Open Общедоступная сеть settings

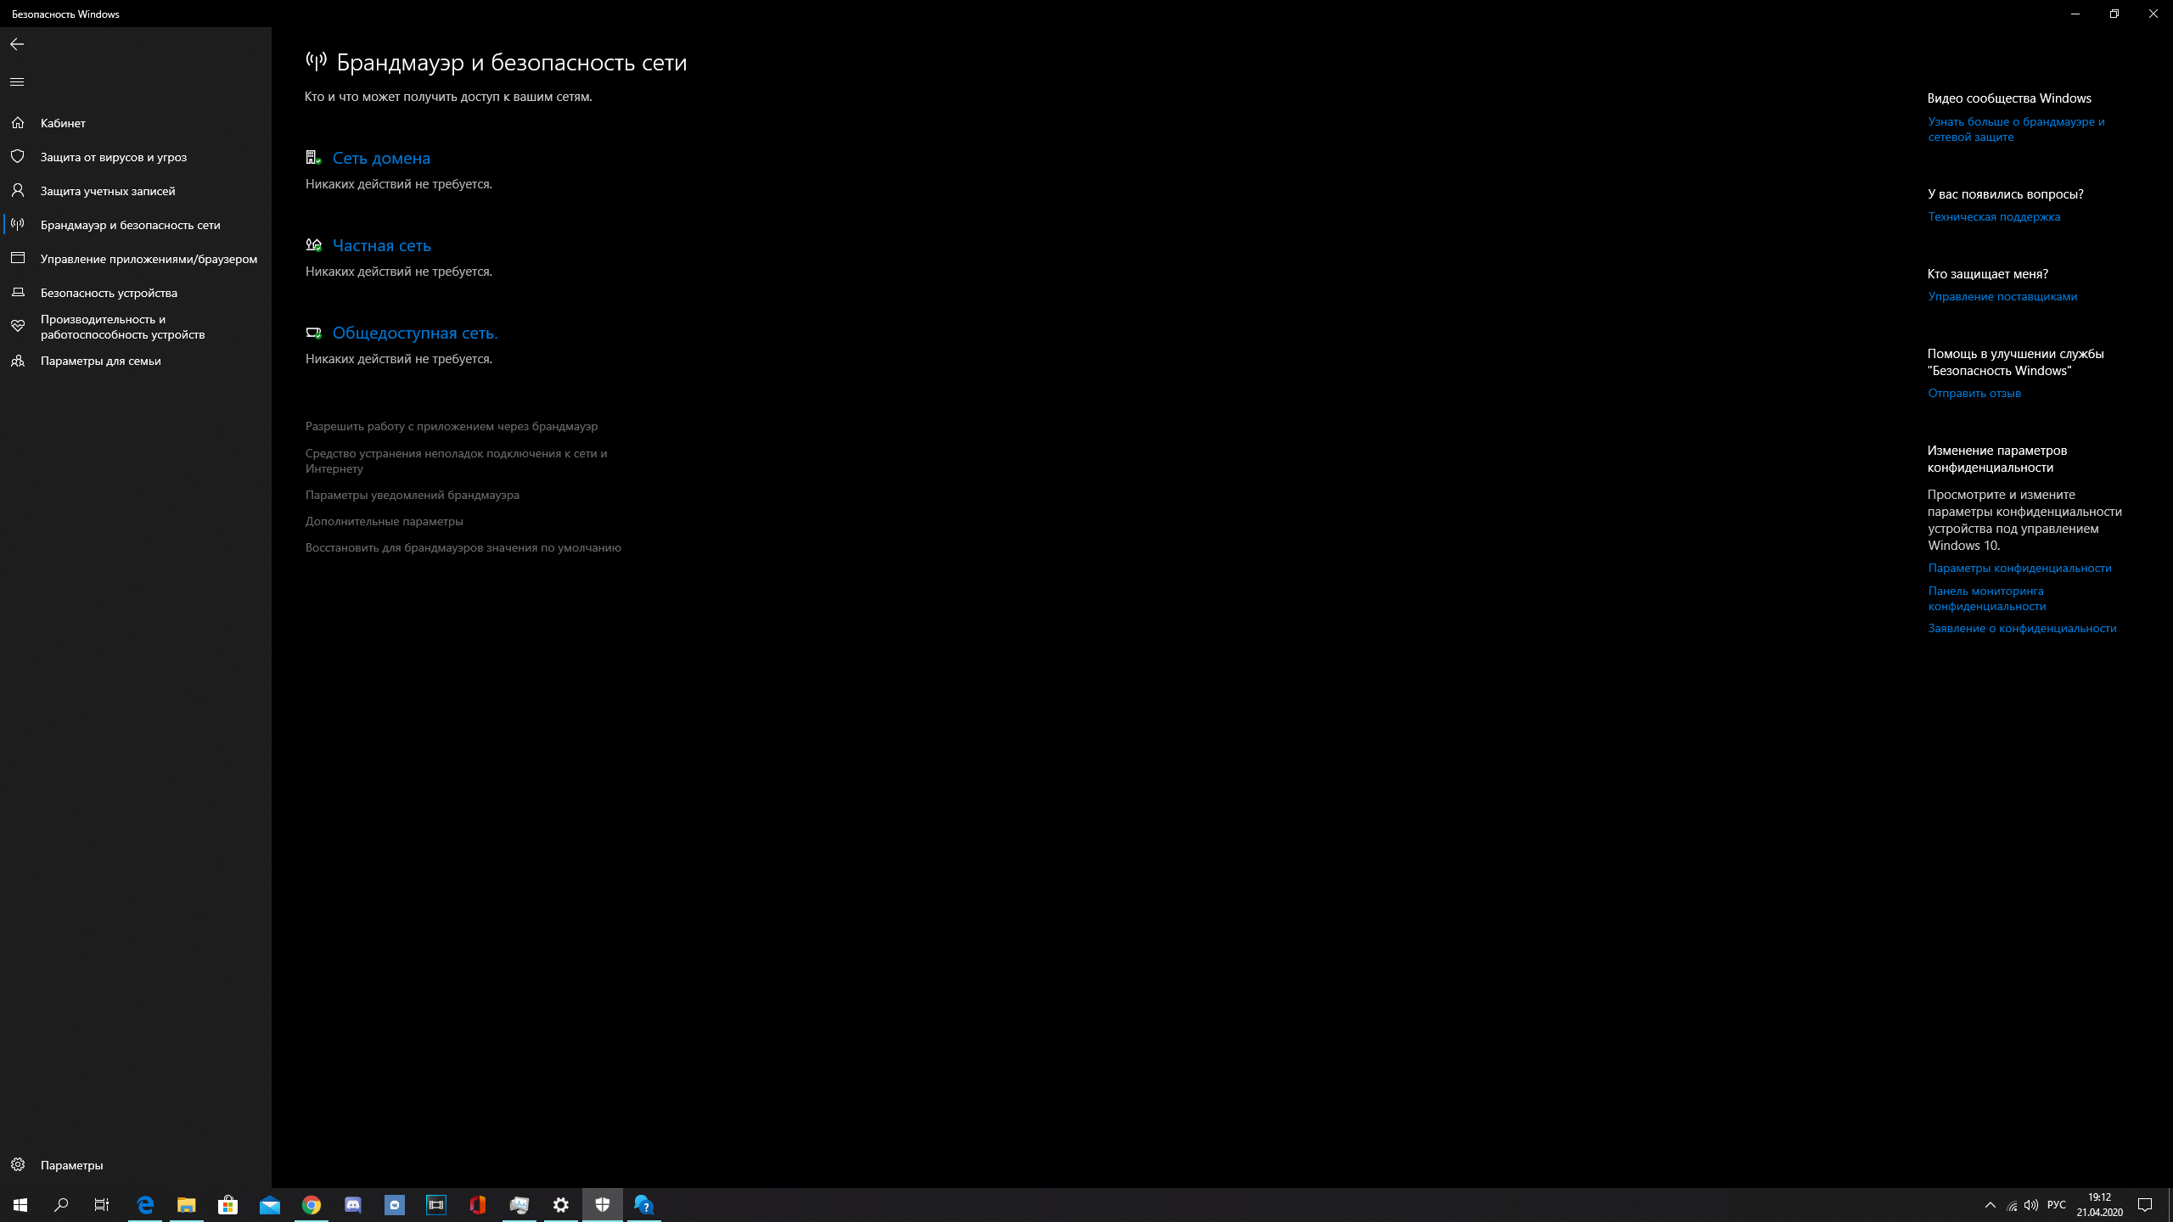tap(415, 333)
